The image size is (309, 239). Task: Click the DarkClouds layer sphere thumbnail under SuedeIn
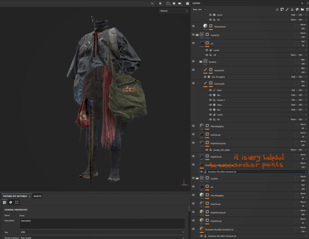[x=202, y=204]
